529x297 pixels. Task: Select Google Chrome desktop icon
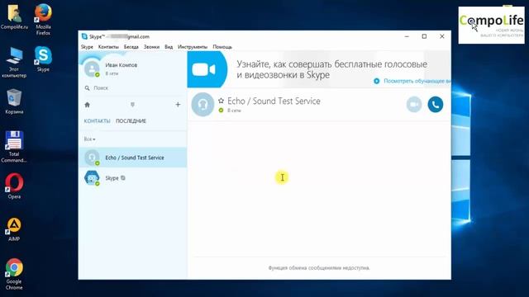[x=14, y=274]
